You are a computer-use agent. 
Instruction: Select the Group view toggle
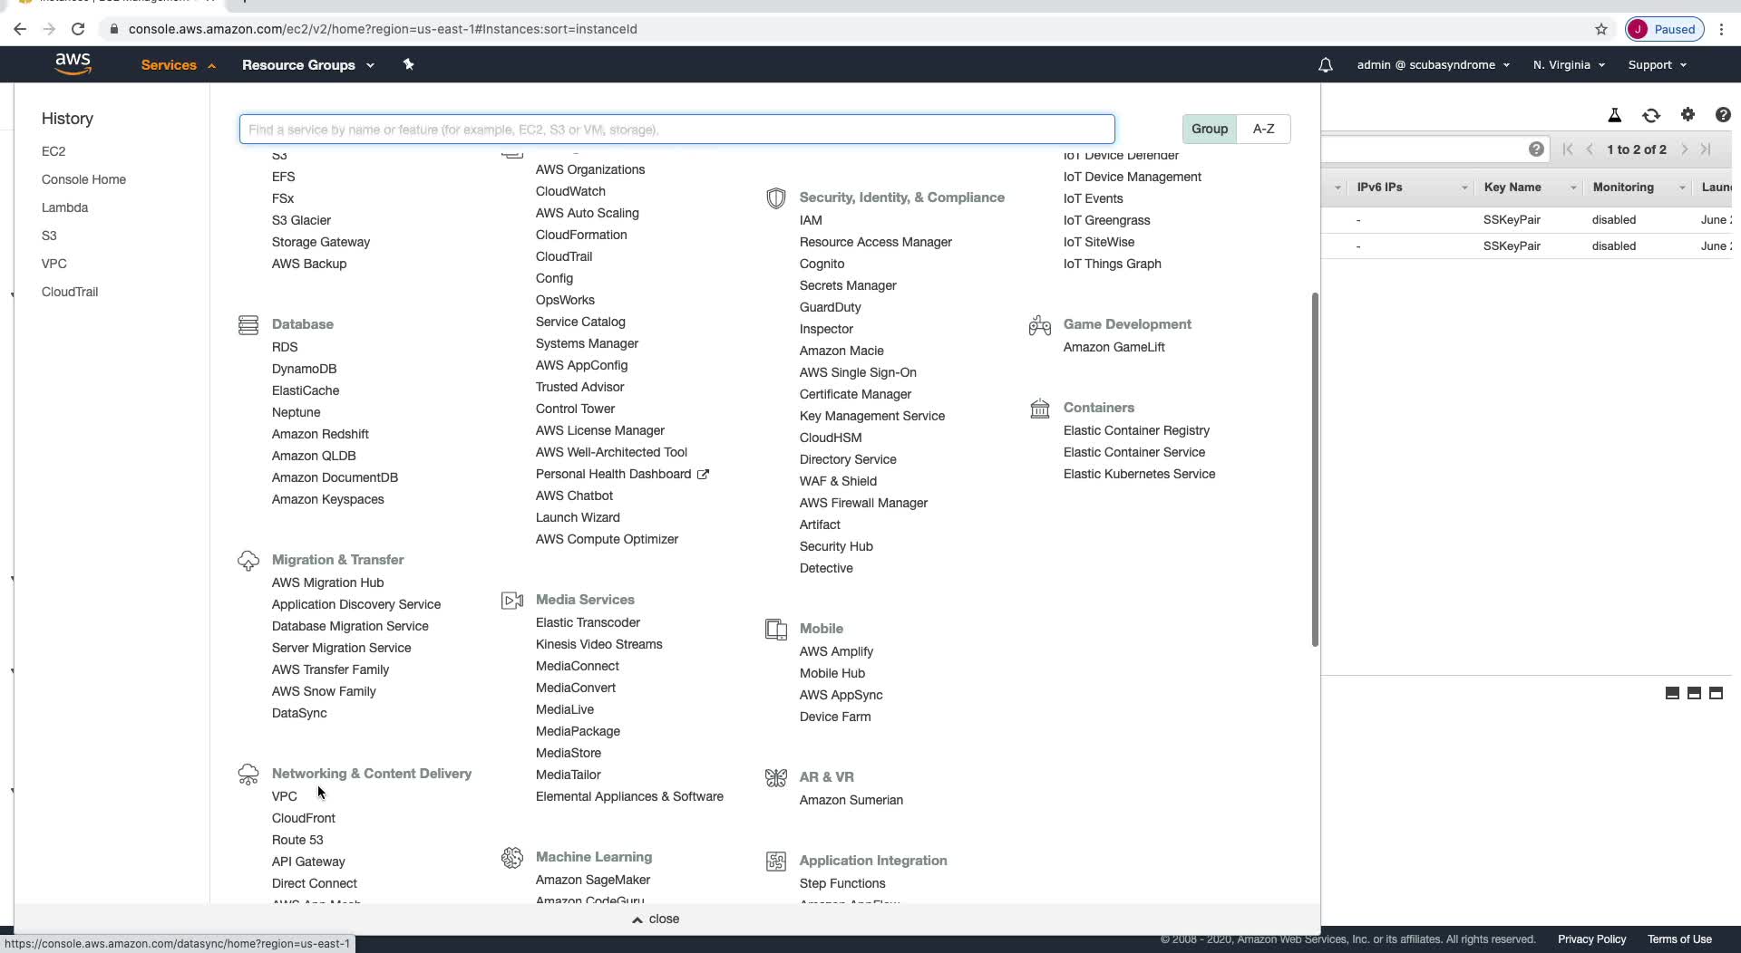(x=1209, y=129)
